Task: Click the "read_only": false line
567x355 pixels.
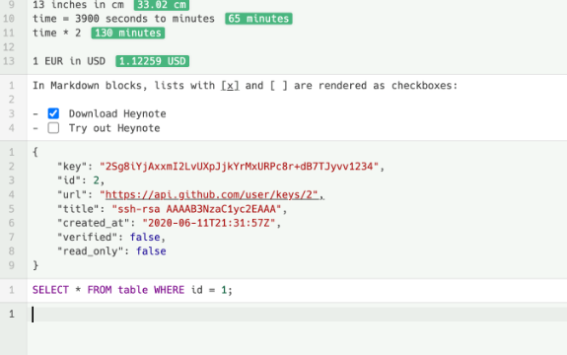Action: (x=111, y=251)
